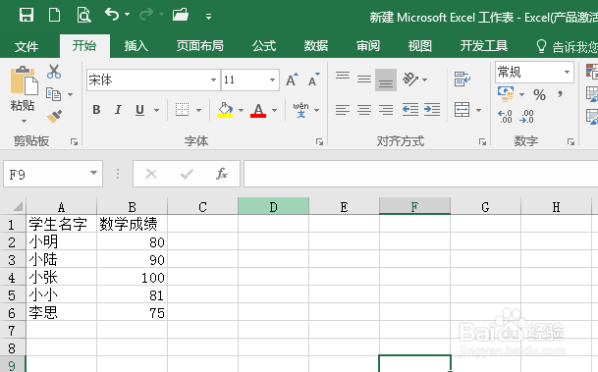Viewport: 598px width, 372px height.
Task: Open the font color palette arrow
Action: (274, 110)
